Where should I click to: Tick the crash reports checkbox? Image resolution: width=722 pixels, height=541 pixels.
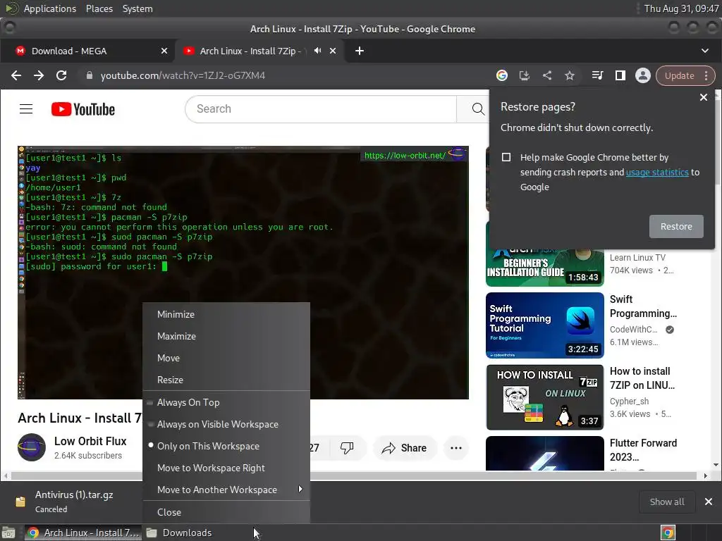506,157
